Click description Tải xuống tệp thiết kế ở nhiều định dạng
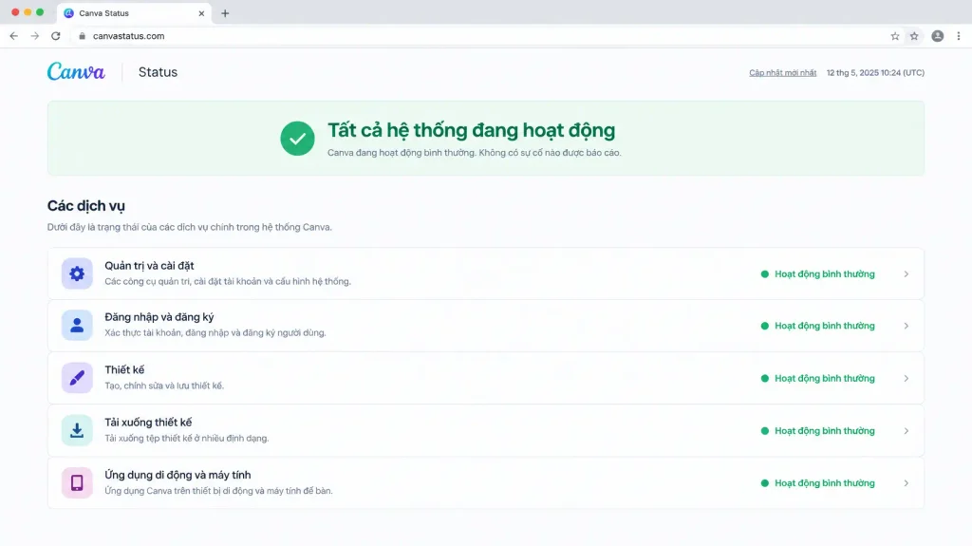Screen dimensions: 972x546 coord(187,438)
